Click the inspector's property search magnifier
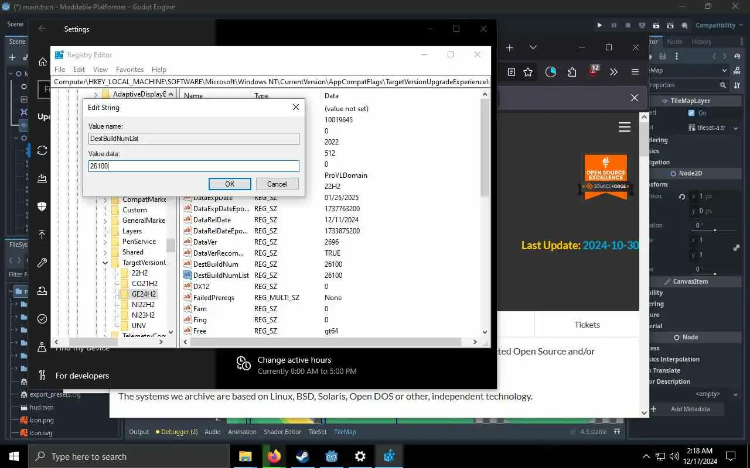Screen dimensions: 750x468 pos(723,85)
